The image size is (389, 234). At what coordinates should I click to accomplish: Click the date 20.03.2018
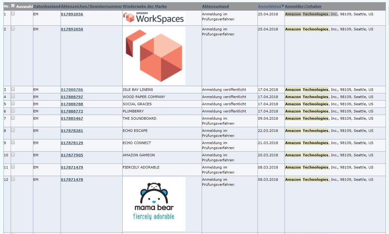click(x=268, y=155)
